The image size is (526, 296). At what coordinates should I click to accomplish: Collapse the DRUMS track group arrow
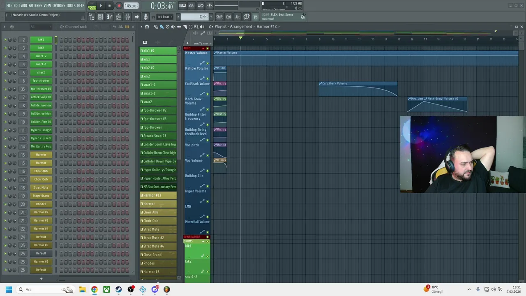pos(203,241)
